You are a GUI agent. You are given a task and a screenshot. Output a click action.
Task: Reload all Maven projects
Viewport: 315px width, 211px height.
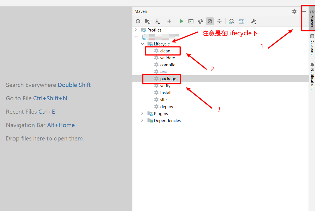coord(138,21)
